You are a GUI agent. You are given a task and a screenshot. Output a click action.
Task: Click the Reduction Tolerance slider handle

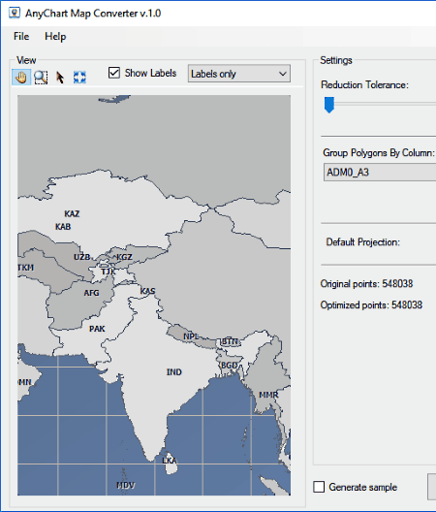(329, 105)
